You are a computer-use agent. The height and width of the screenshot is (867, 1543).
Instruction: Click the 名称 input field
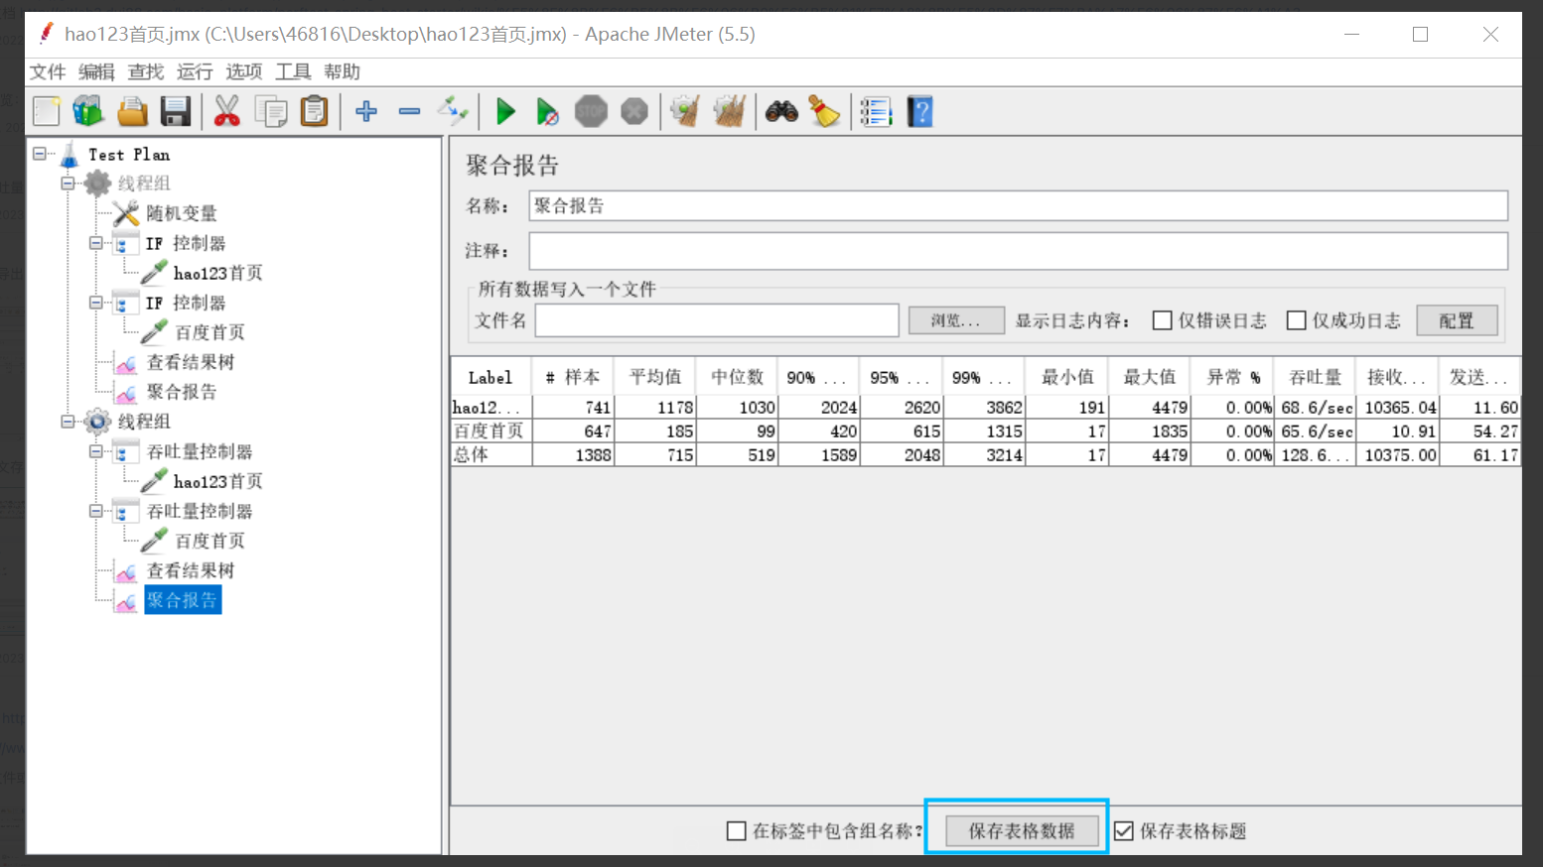1018,206
